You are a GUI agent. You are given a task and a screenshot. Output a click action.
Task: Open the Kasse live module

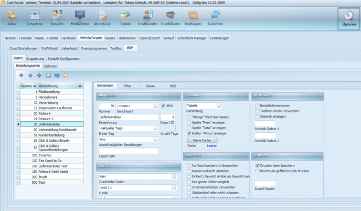pos(216,18)
